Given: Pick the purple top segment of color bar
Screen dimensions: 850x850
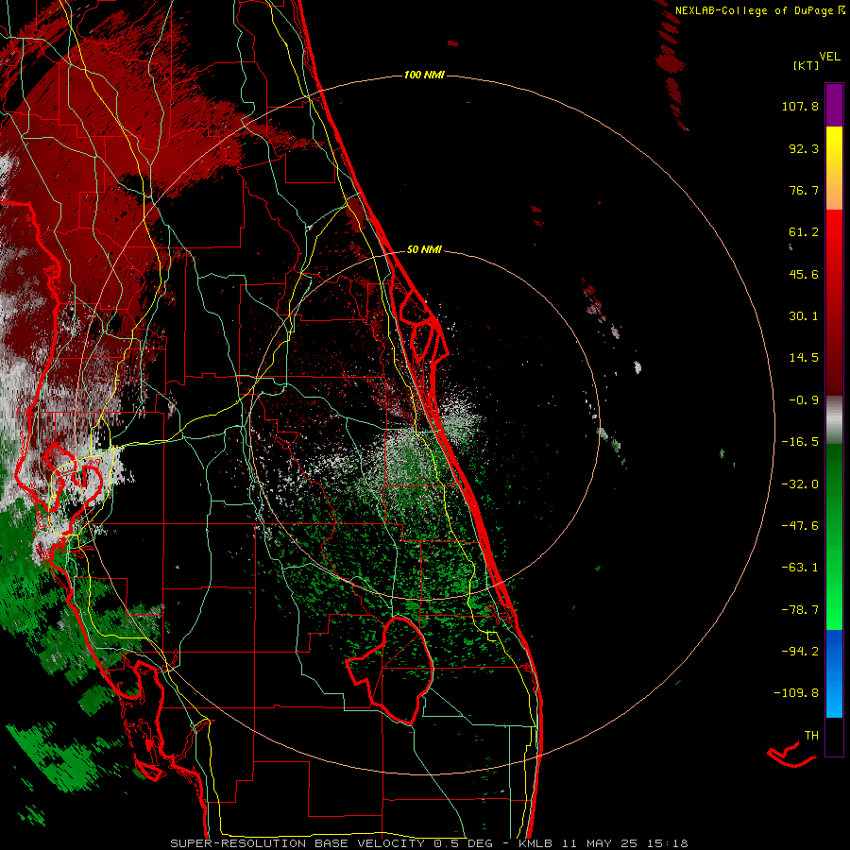Looking at the screenshot, I should click(x=834, y=105).
